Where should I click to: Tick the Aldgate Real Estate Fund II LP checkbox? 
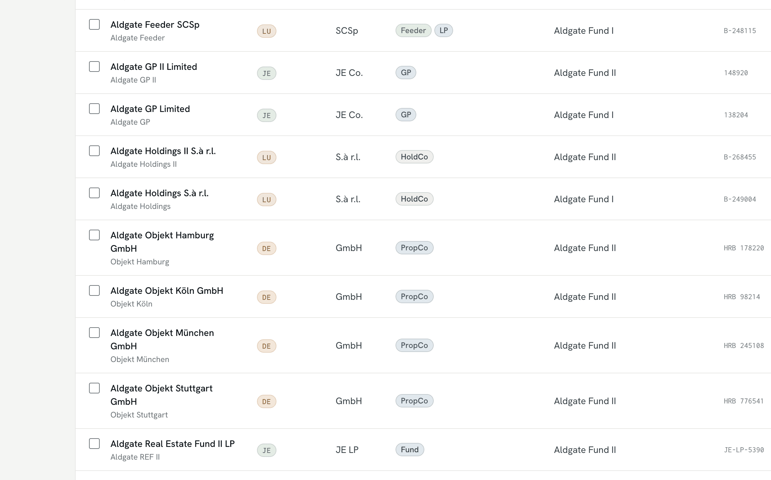[94, 444]
